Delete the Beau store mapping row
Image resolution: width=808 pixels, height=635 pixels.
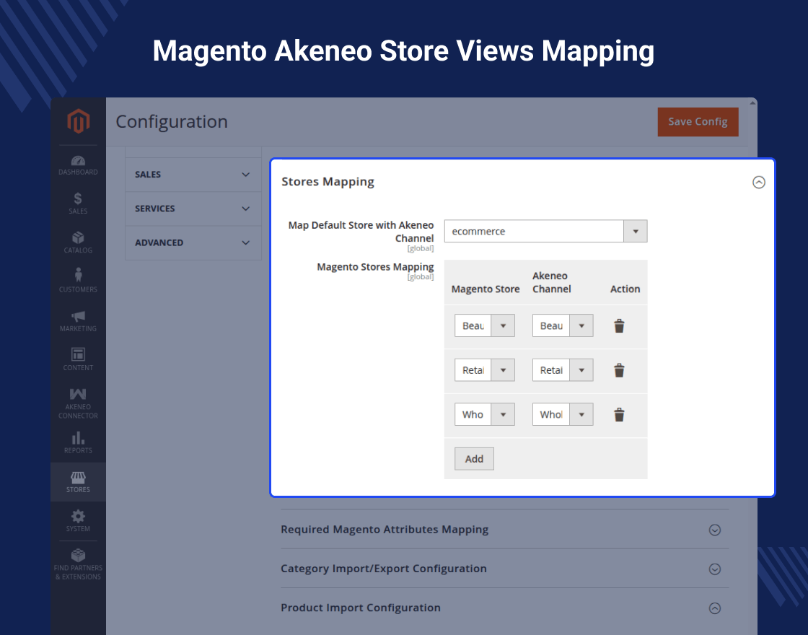(620, 325)
